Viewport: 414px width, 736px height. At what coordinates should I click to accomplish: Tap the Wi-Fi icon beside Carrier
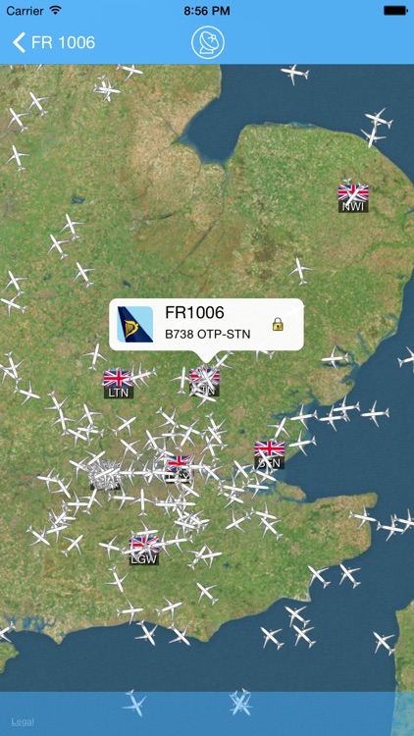coord(56,11)
